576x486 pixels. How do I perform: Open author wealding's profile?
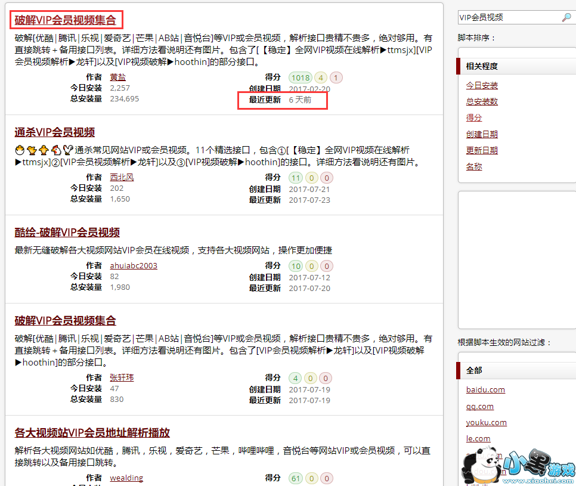(126, 478)
